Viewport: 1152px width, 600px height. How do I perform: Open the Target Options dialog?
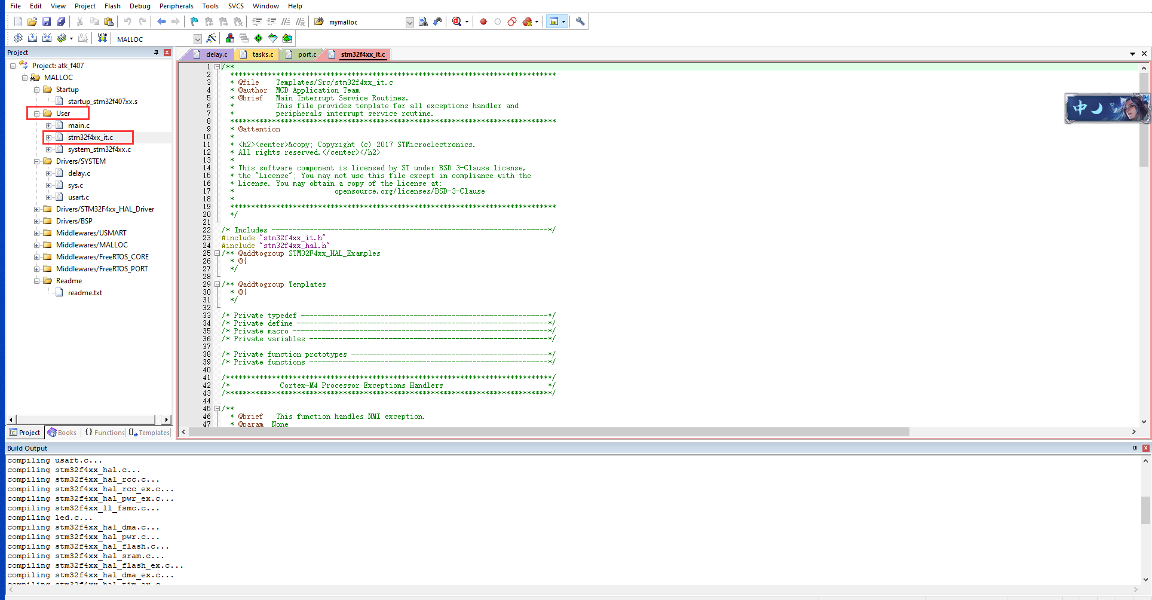(211, 38)
